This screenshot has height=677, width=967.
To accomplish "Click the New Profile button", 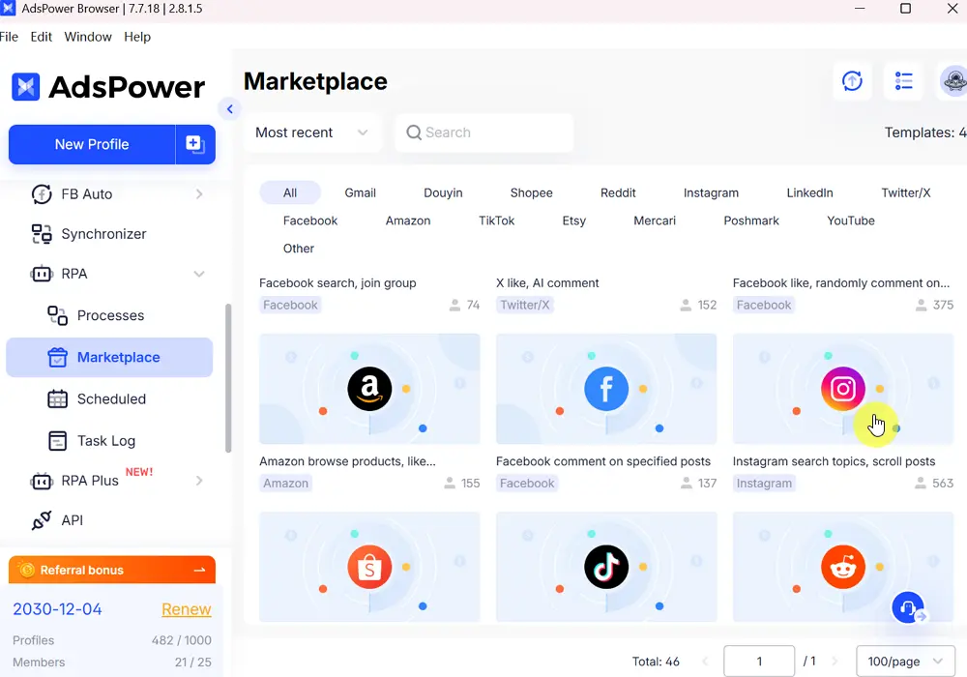I will 91,143.
